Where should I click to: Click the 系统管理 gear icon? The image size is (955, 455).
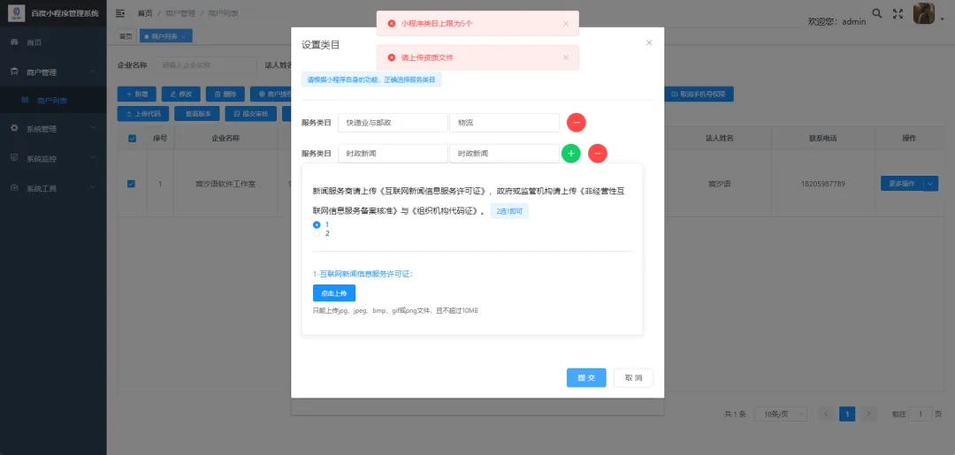pyautogui.click(x=15, y=128)
